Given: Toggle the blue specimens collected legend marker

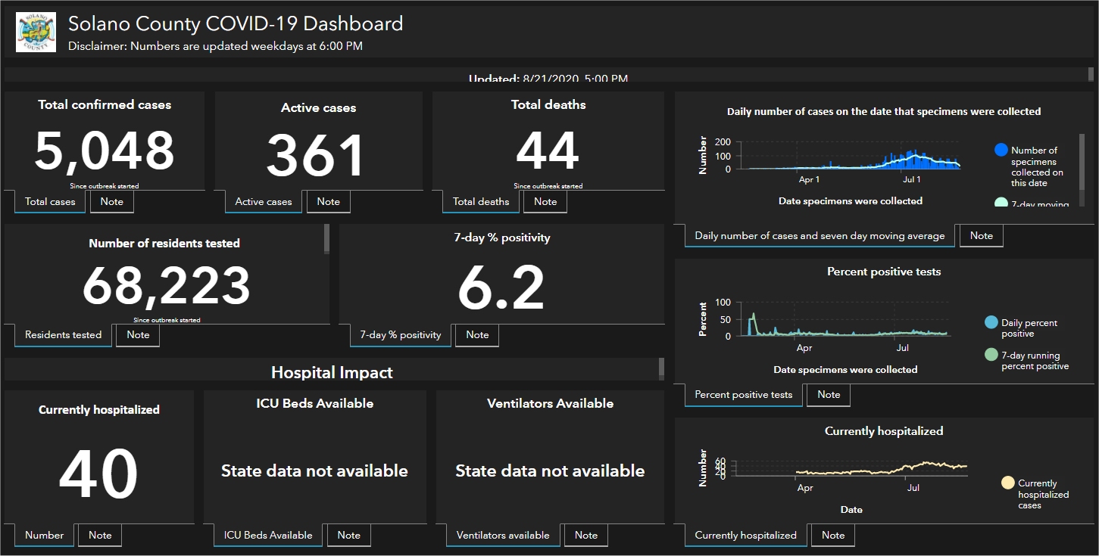Looking at the screenshot, I should [x=1001, y=151].
